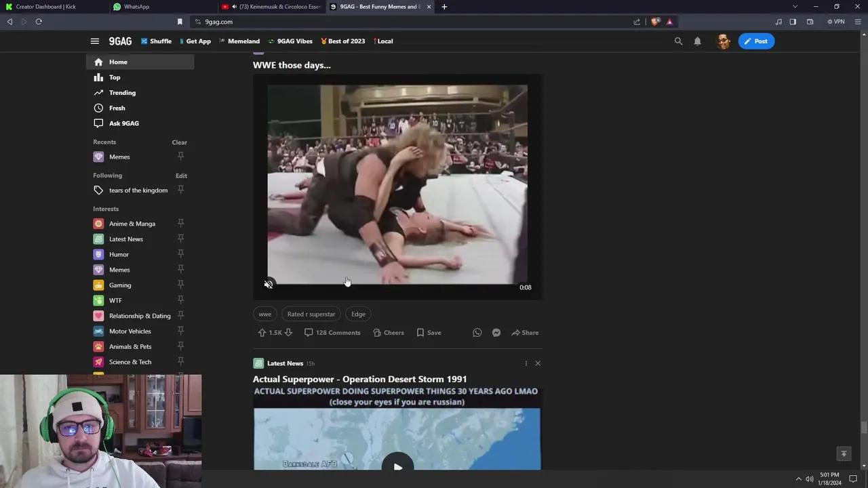Screen dimensions: 868x488
Task: Open more options on Desert Storm post
Action: (x=526, y=363)
